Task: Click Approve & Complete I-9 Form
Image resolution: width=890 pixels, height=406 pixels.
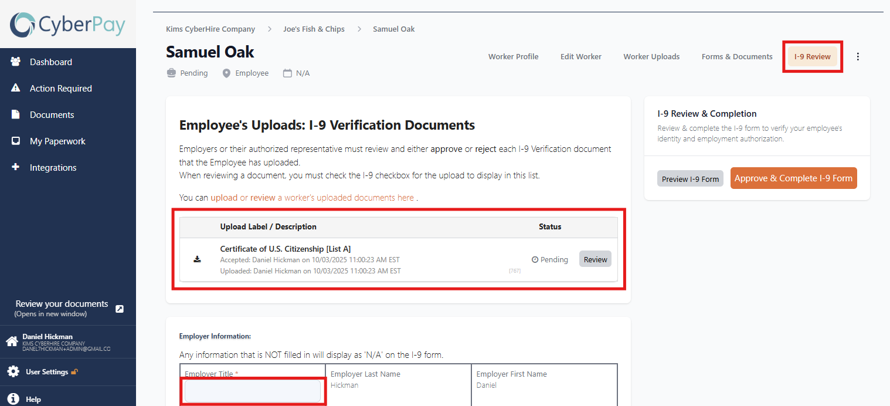Action: [794, 178]
